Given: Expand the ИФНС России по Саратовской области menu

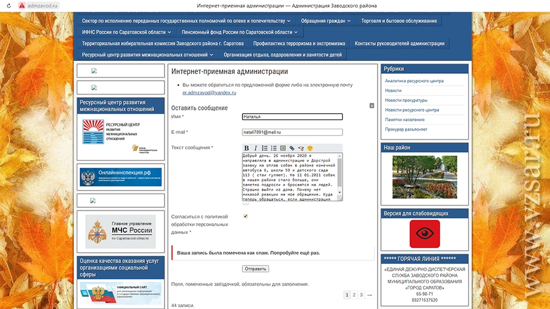Looking at the screenshot, I should (x=127, y=32).
